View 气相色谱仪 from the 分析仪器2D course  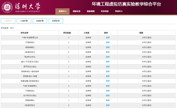(108, 91)
